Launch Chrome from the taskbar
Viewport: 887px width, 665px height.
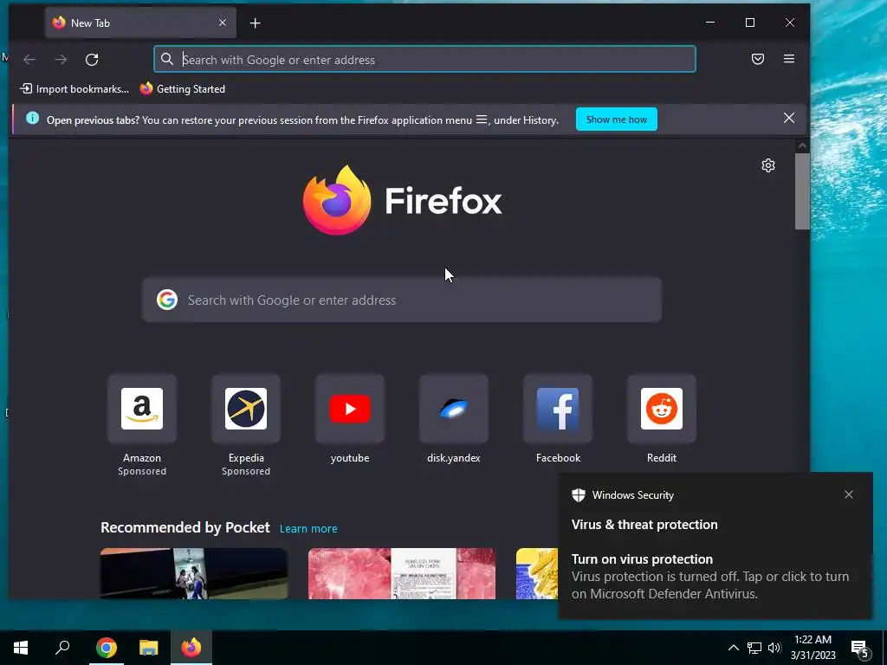click(107, 648)
